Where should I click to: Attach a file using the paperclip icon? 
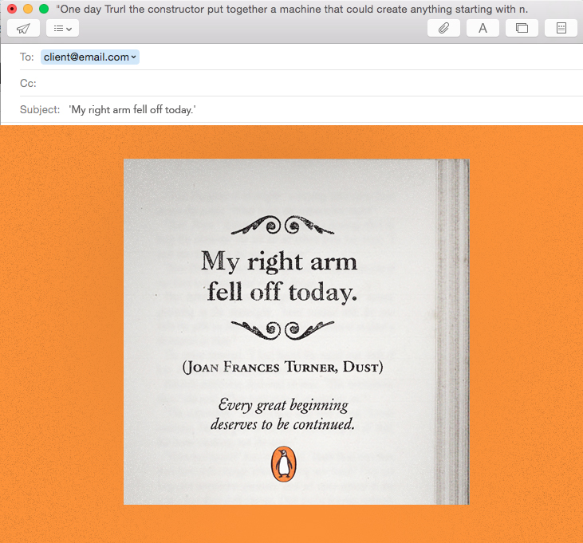443,28
